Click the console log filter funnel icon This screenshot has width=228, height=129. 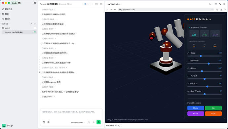(119, 125)
